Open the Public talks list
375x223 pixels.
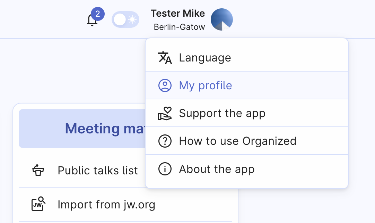tap(98, 170)
